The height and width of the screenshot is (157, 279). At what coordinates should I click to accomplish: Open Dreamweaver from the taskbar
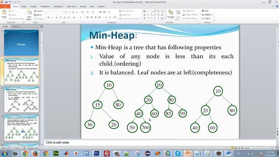pyautogui.click(x=56, y=153)
